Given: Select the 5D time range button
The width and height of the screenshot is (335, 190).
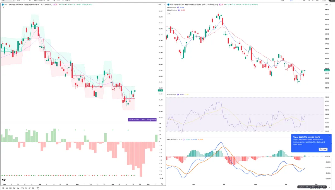Looking at the screenshot, I should [7, 188].
